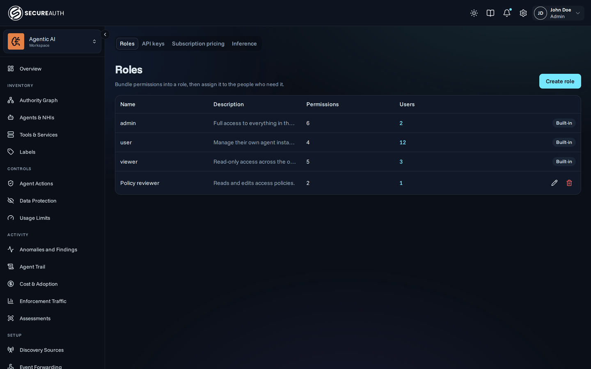Click the Cost & Adoption dollar icon
The image size is (591, 369).
point(11,284)
